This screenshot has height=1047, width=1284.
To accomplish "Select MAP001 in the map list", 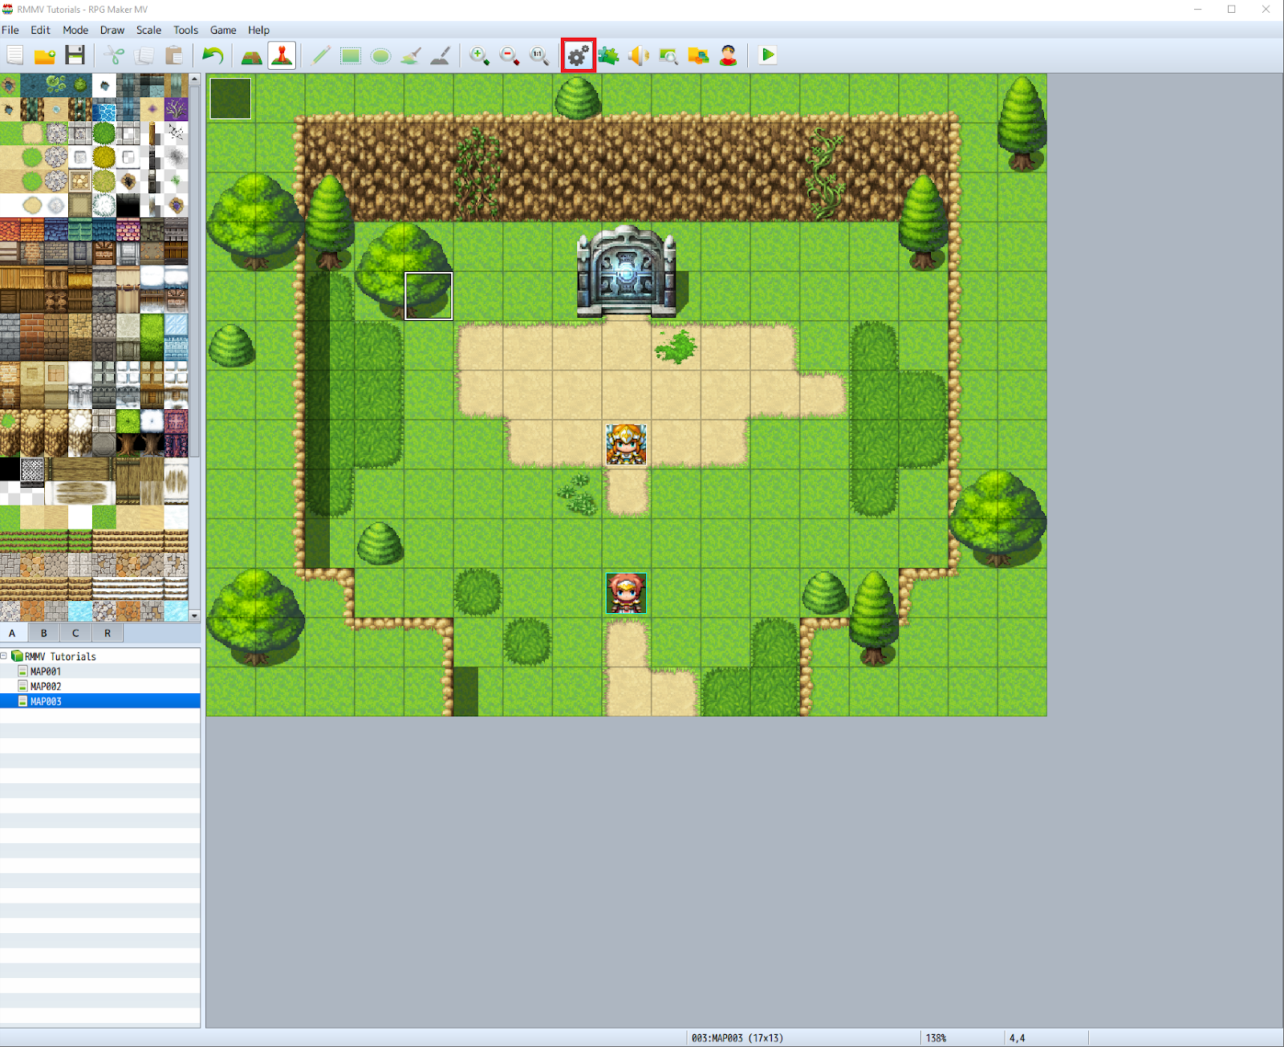I will click(46, 672).
